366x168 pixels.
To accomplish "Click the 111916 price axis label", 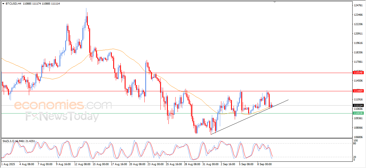I will [358, 100].
